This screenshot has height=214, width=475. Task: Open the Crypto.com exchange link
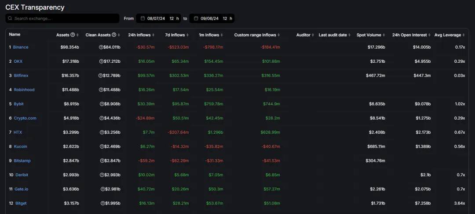click(25, 118)
